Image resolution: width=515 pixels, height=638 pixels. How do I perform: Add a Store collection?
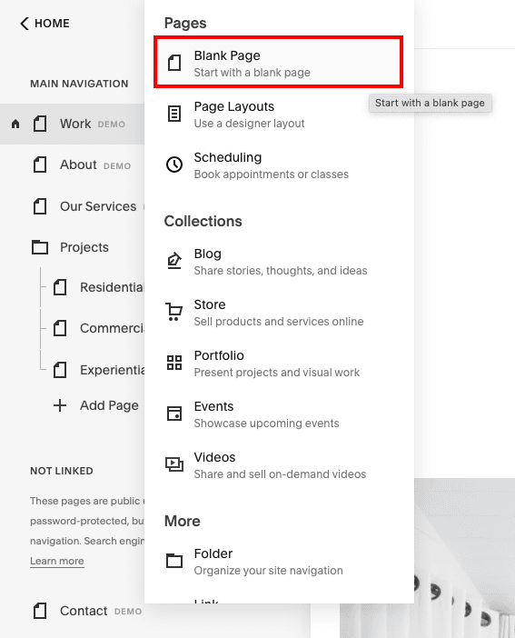pos(279,313)
